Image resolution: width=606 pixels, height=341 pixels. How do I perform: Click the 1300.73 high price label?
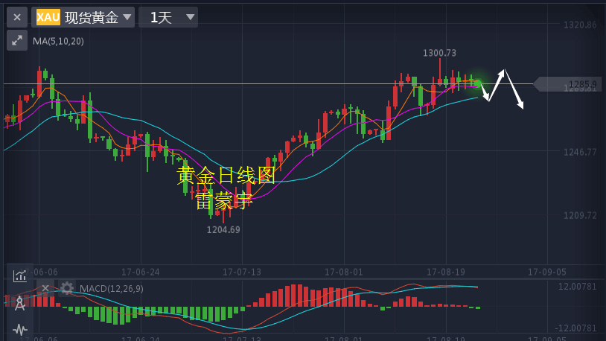click(439, 53)
